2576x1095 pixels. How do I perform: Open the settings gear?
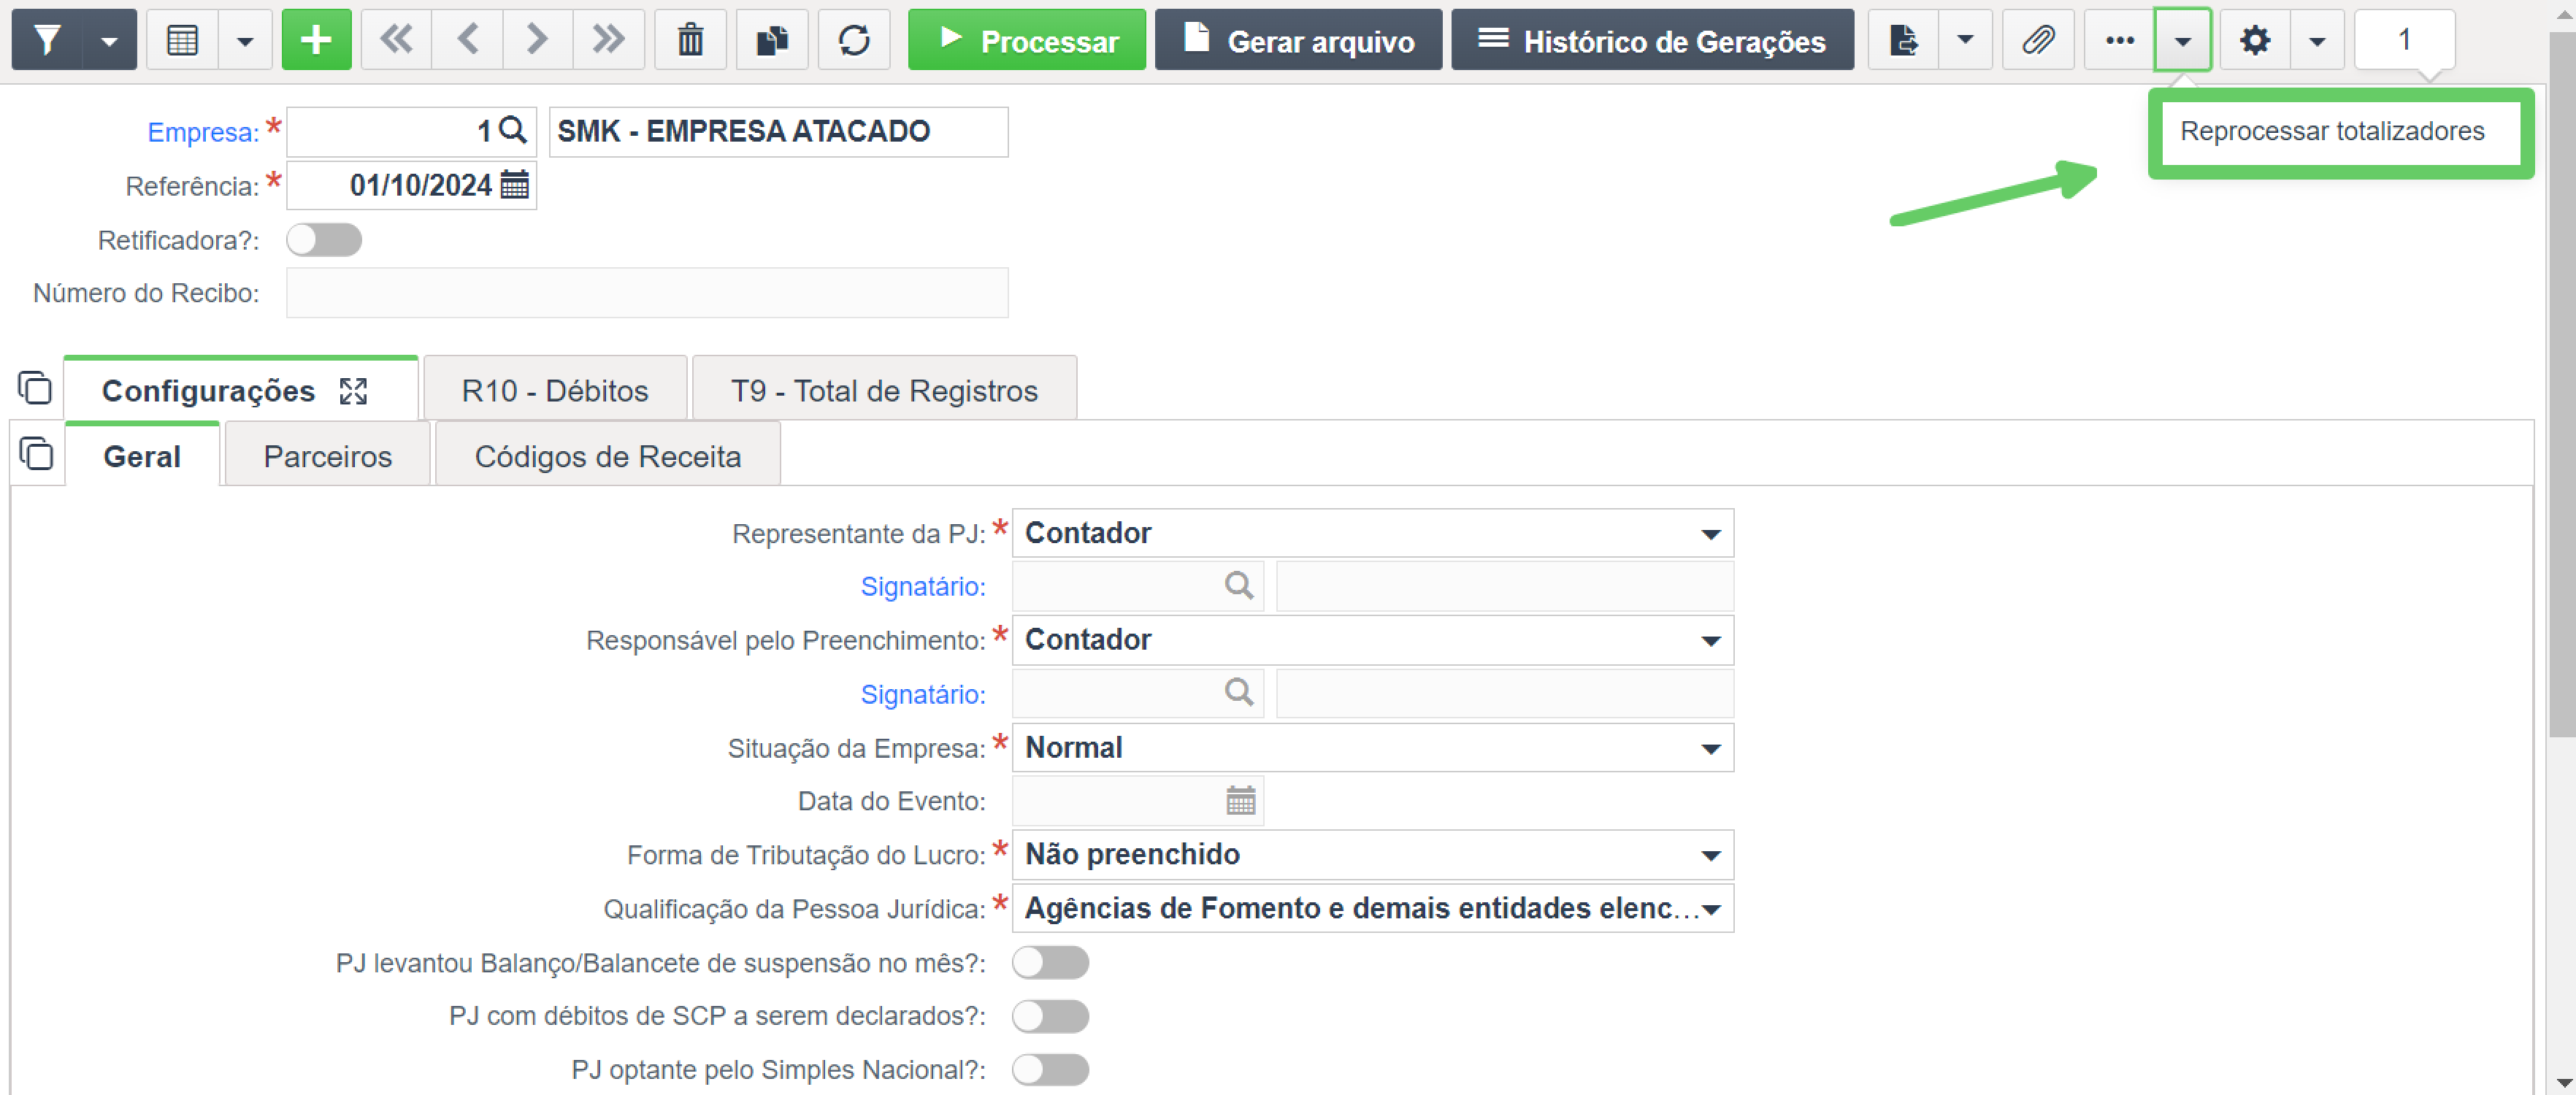2254,40
